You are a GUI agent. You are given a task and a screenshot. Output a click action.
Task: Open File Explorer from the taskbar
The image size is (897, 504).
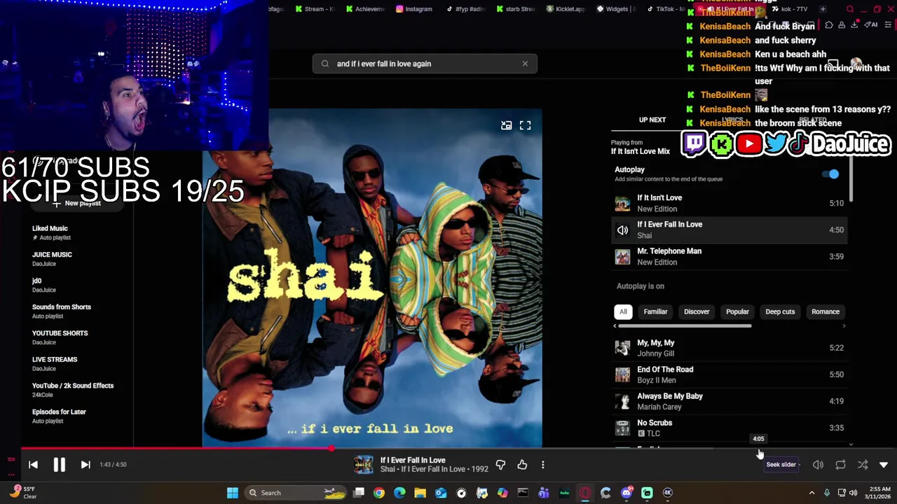pos(420,493)
